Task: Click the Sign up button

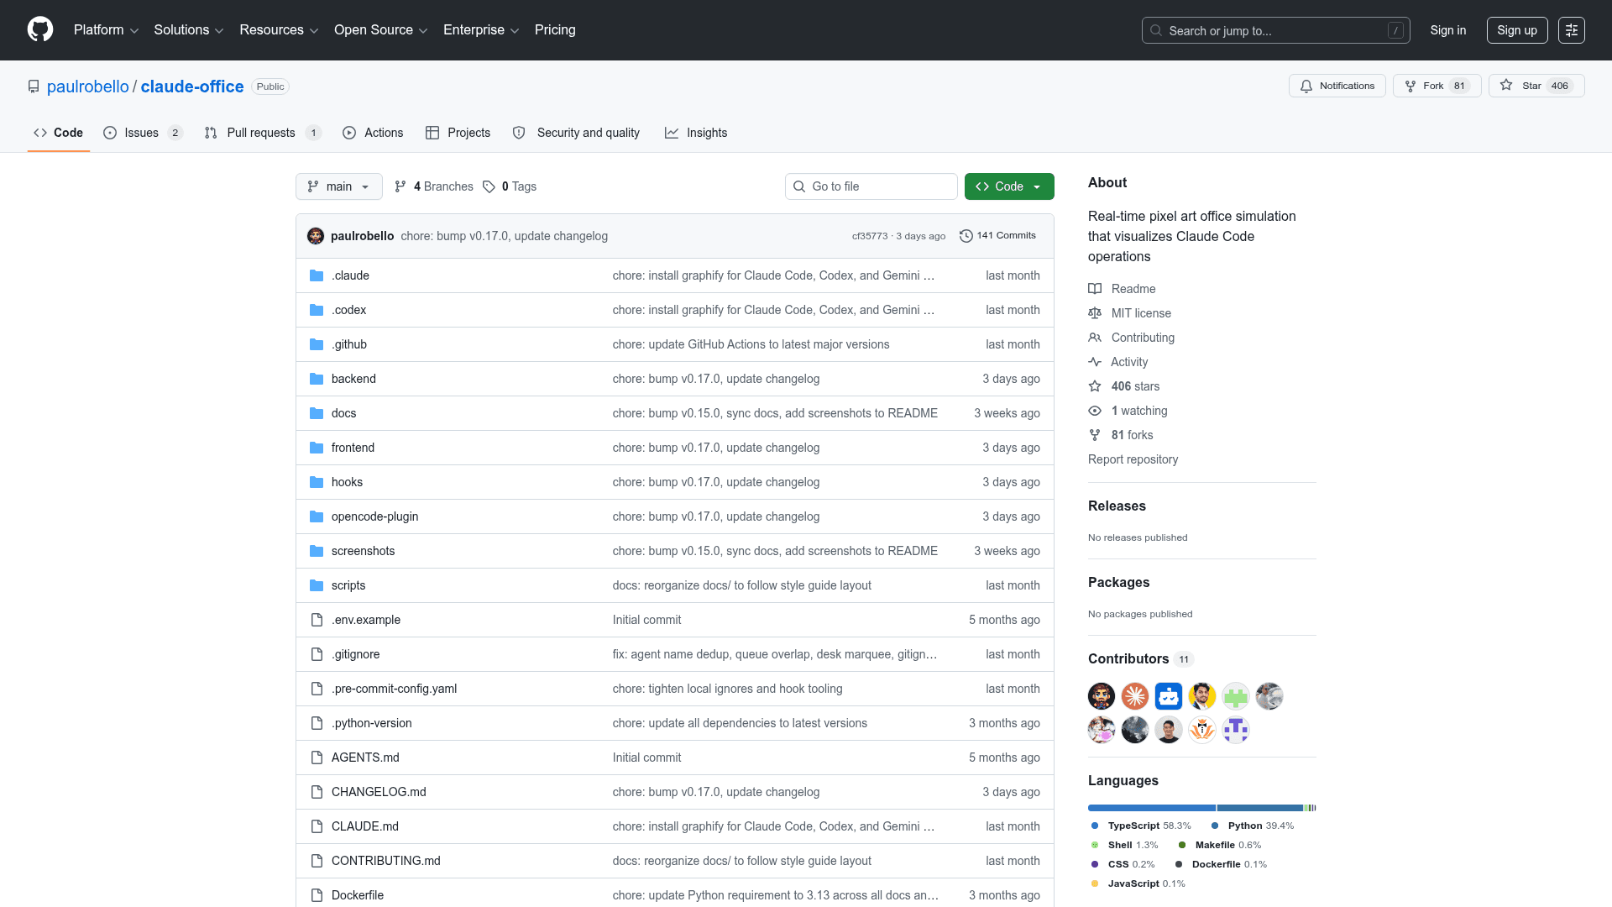Action: [1517, 30]
